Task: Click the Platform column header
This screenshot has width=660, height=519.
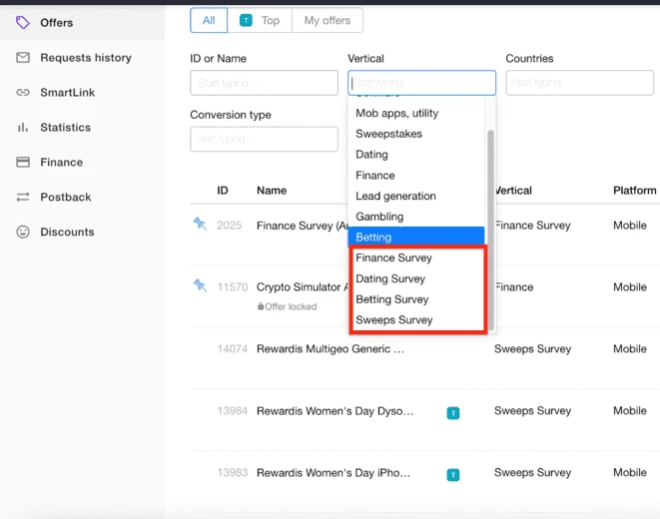Action: (634, 191)
